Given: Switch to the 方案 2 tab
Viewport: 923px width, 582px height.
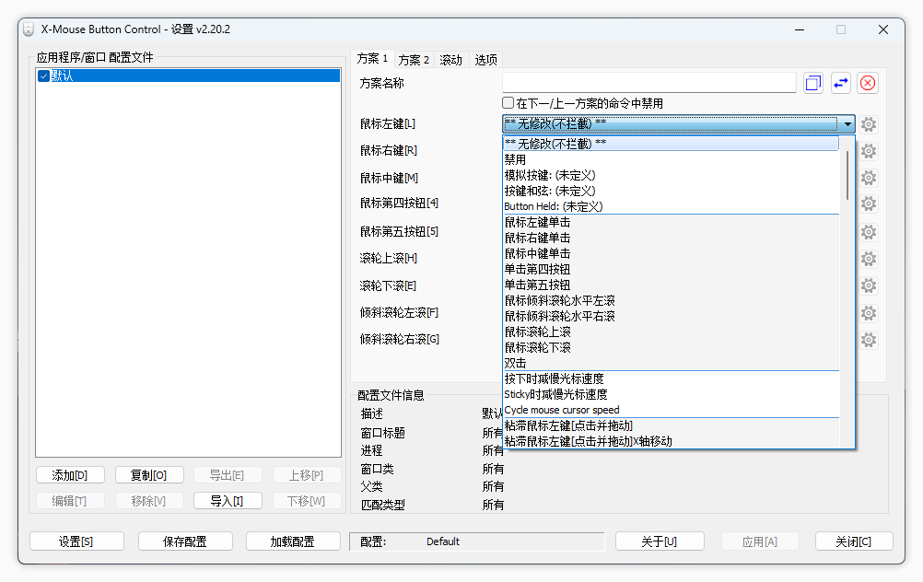Looking at the screenshot, I should click(414, 60).
